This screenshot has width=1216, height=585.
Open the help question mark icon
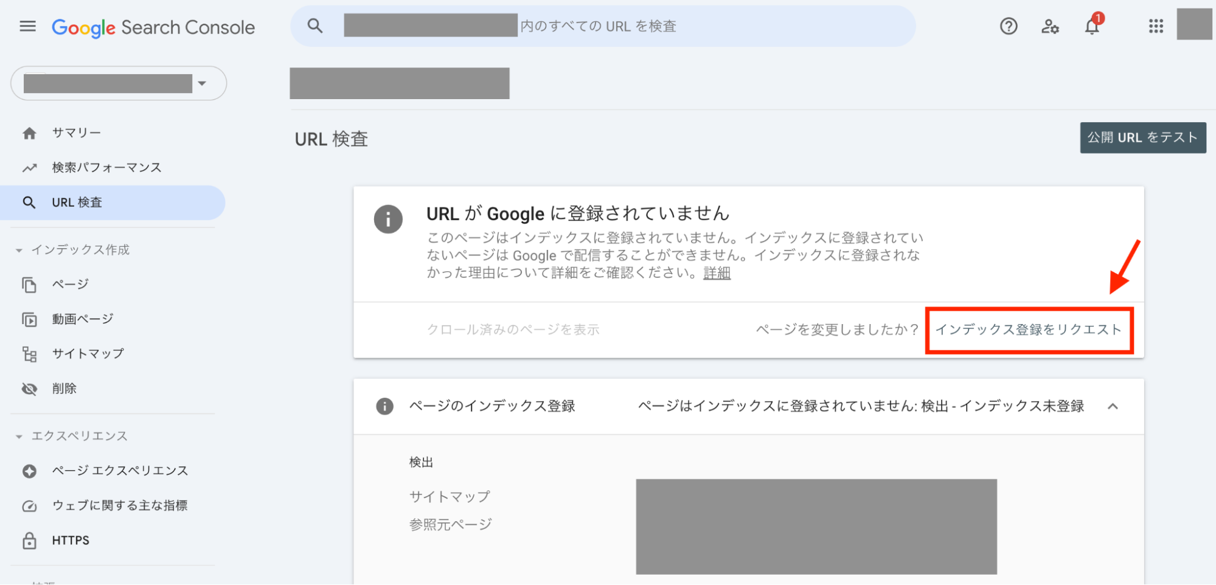click(1009, 26)
